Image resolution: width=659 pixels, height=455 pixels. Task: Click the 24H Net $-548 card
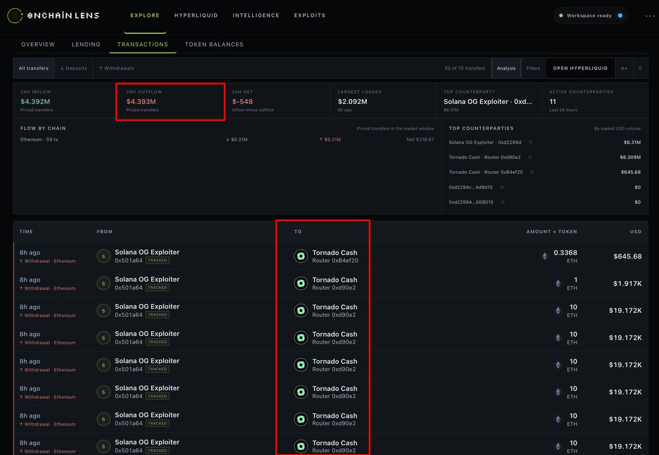(x=277, y=101)
